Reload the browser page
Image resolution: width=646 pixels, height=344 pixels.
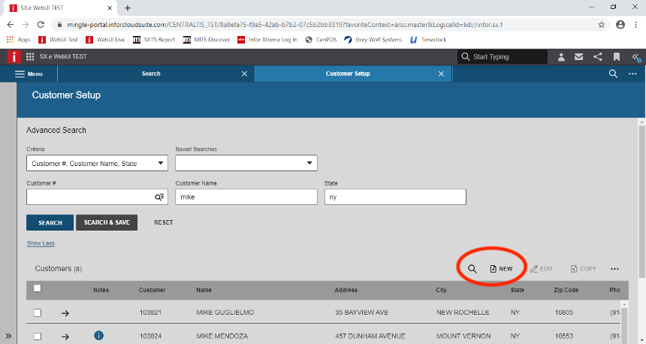[x=41, y=25]
